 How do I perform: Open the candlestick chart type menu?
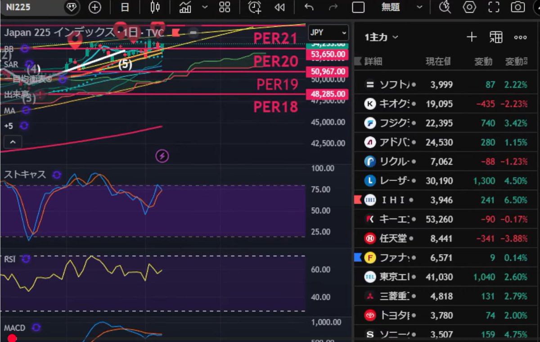[155, 7]
